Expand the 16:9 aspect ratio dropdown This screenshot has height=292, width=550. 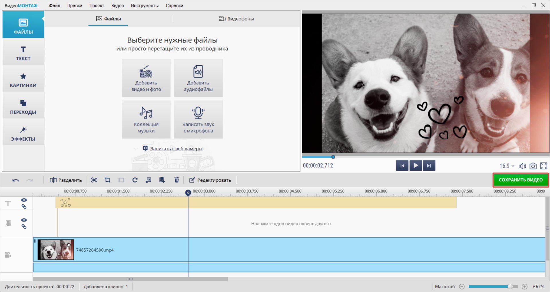507,166
